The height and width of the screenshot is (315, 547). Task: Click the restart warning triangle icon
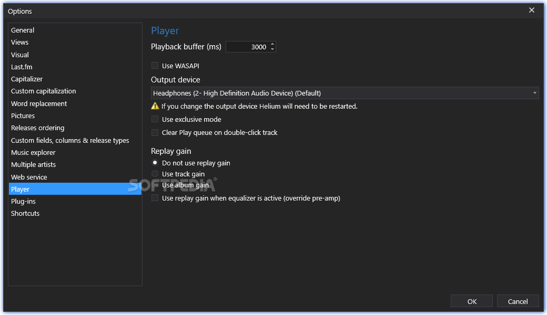coord(155,106)
